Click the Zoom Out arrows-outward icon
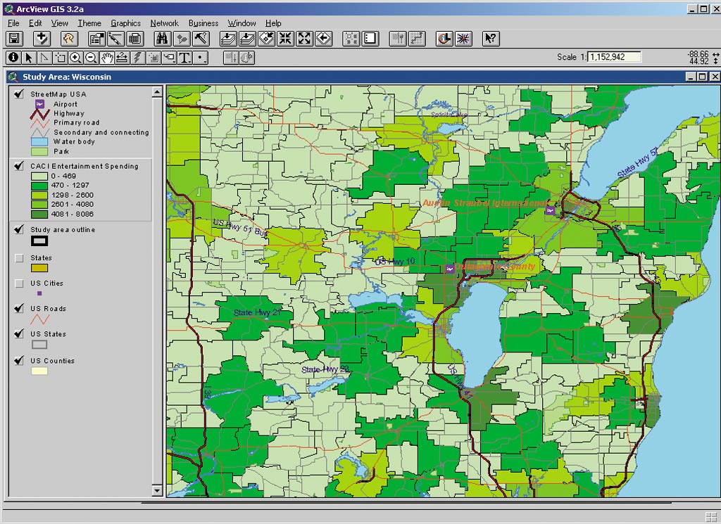 click(304, 39)
